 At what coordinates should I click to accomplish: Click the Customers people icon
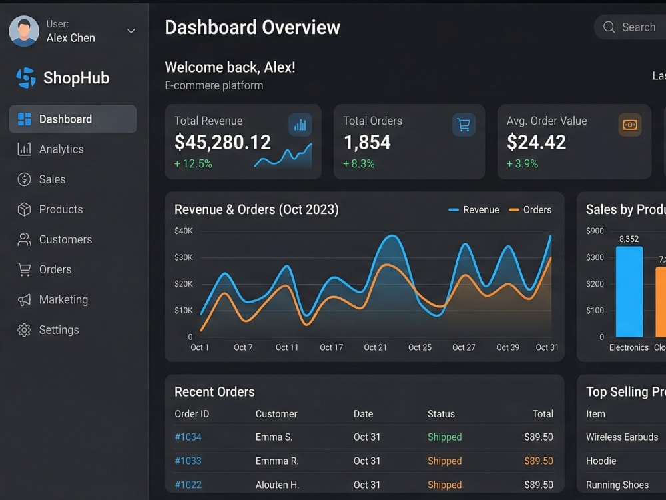[x=24, y=240]
